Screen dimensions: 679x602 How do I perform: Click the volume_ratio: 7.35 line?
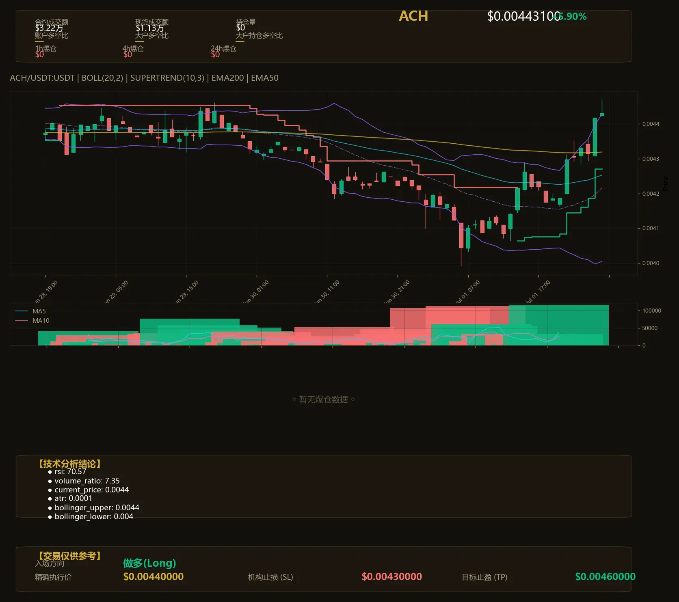pos(84,481)
